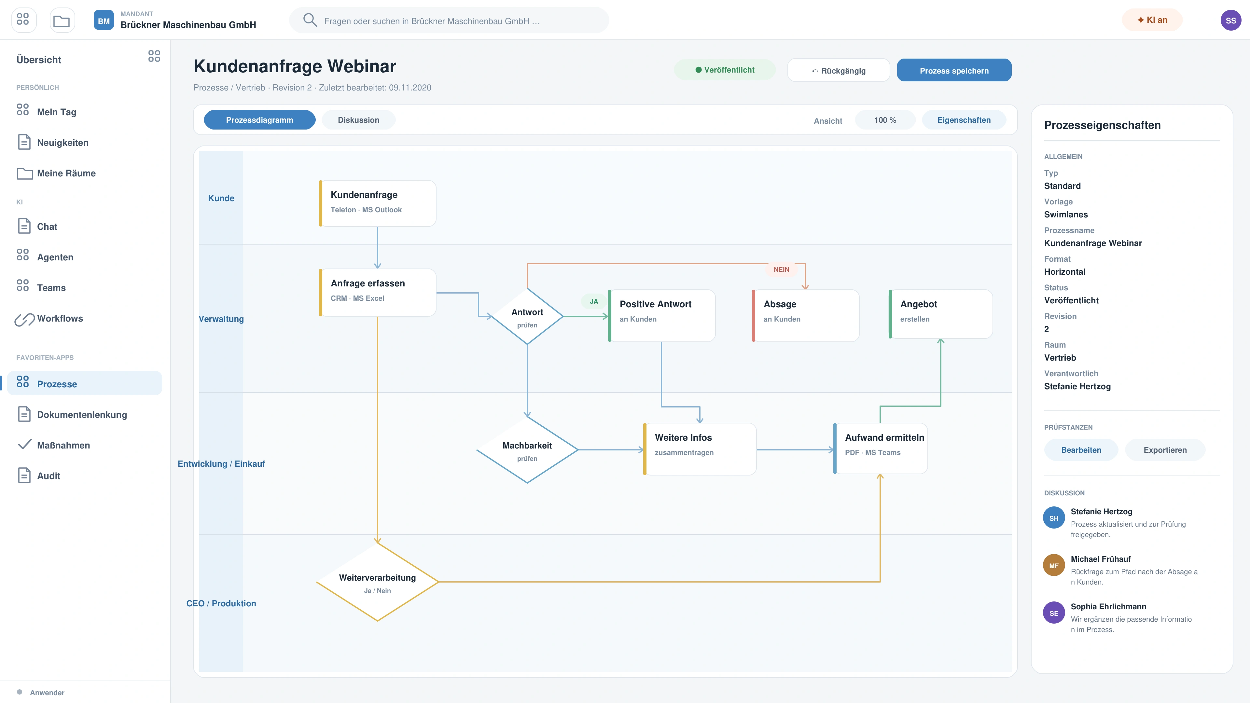Click the Agenten grid icon
Image resolution: width=1250 pixels, height=703 pixels.
click(x=23, y=255)
